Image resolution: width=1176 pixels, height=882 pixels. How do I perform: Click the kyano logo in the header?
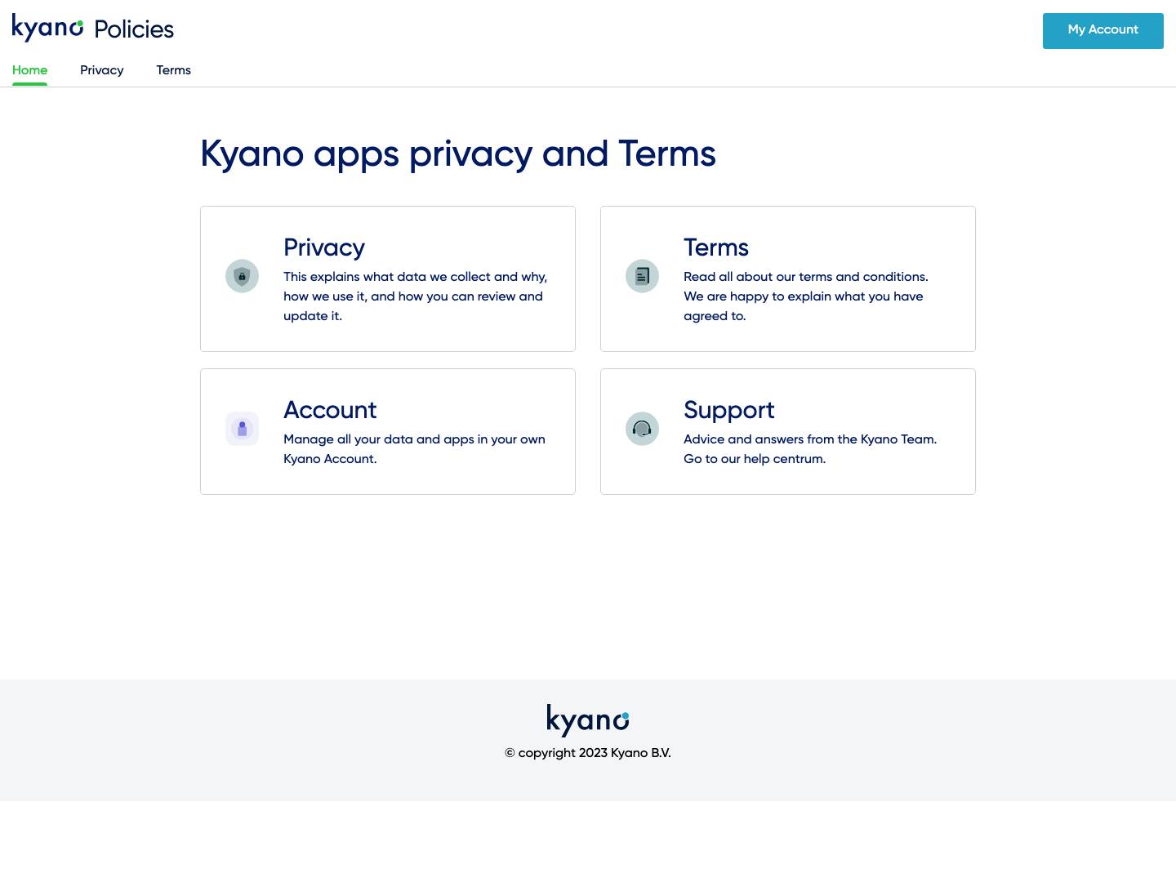click(47, 27)
